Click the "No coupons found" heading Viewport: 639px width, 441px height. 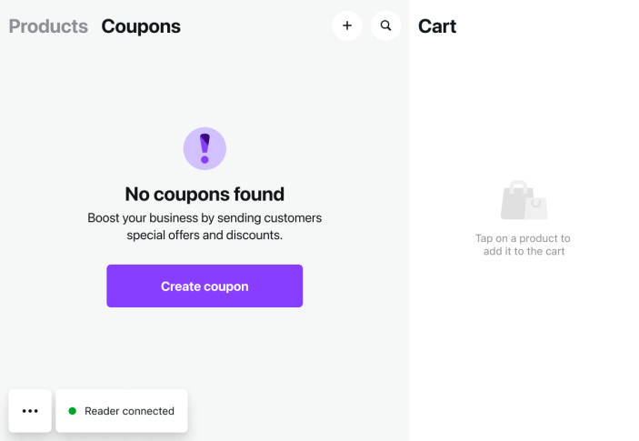tap(205, 194)
